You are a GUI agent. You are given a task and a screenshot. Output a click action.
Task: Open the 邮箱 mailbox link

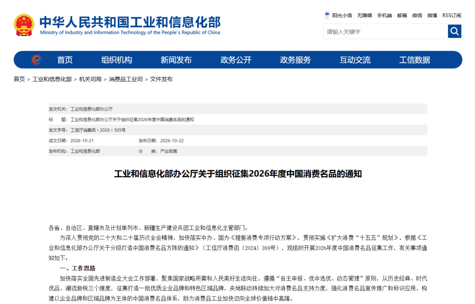(x=402, y=15)
